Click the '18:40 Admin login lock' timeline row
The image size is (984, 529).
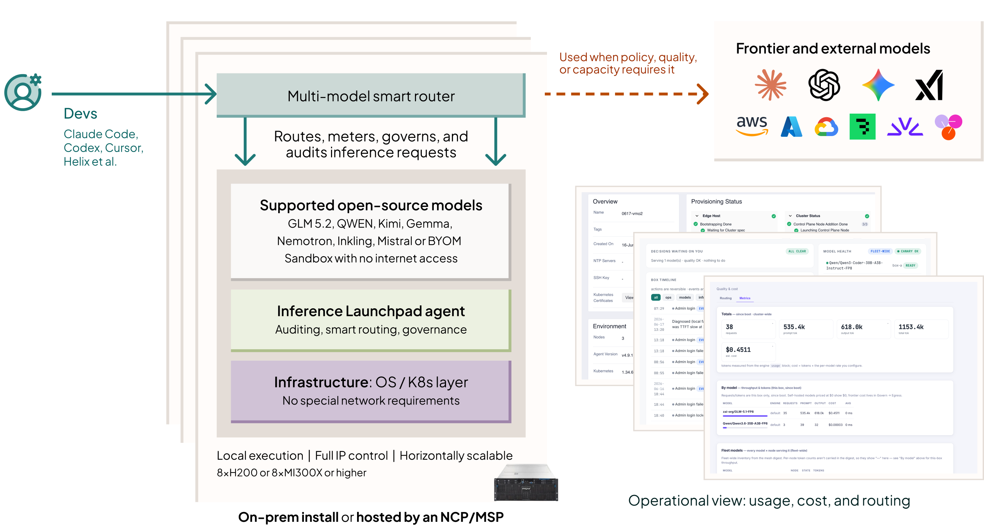tap(678, 415)
